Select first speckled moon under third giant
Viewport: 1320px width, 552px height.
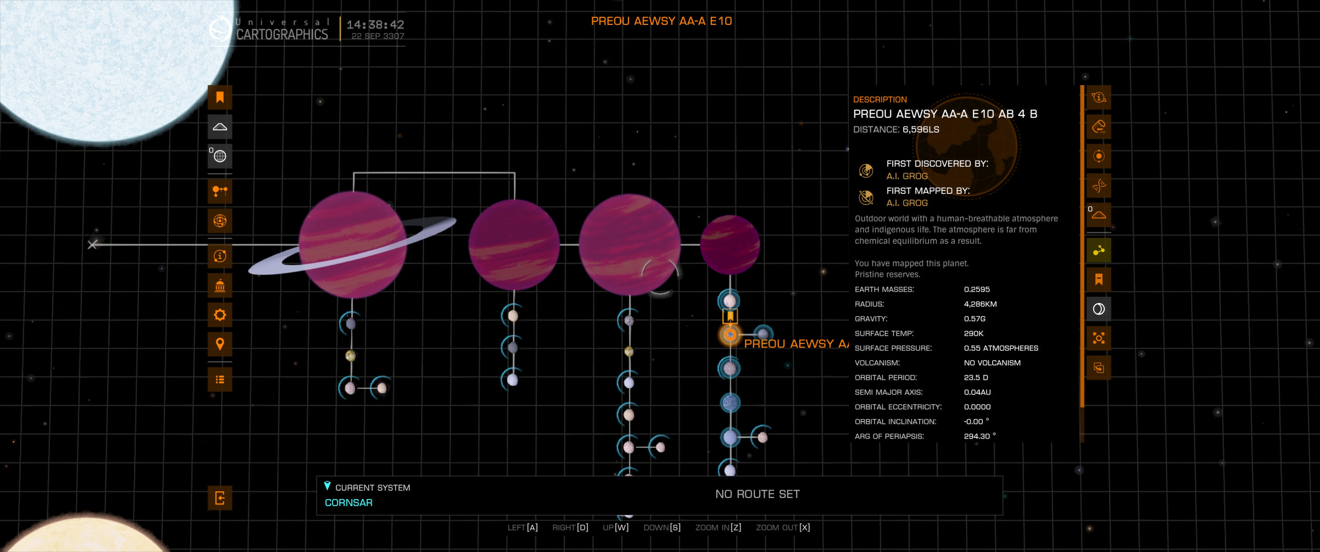[629, 320]
